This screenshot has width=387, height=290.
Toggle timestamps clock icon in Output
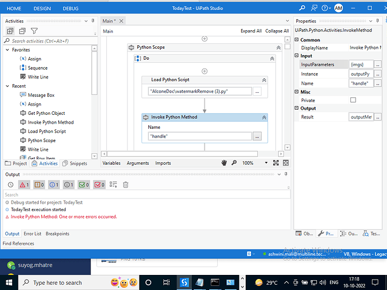click(10, 184)
